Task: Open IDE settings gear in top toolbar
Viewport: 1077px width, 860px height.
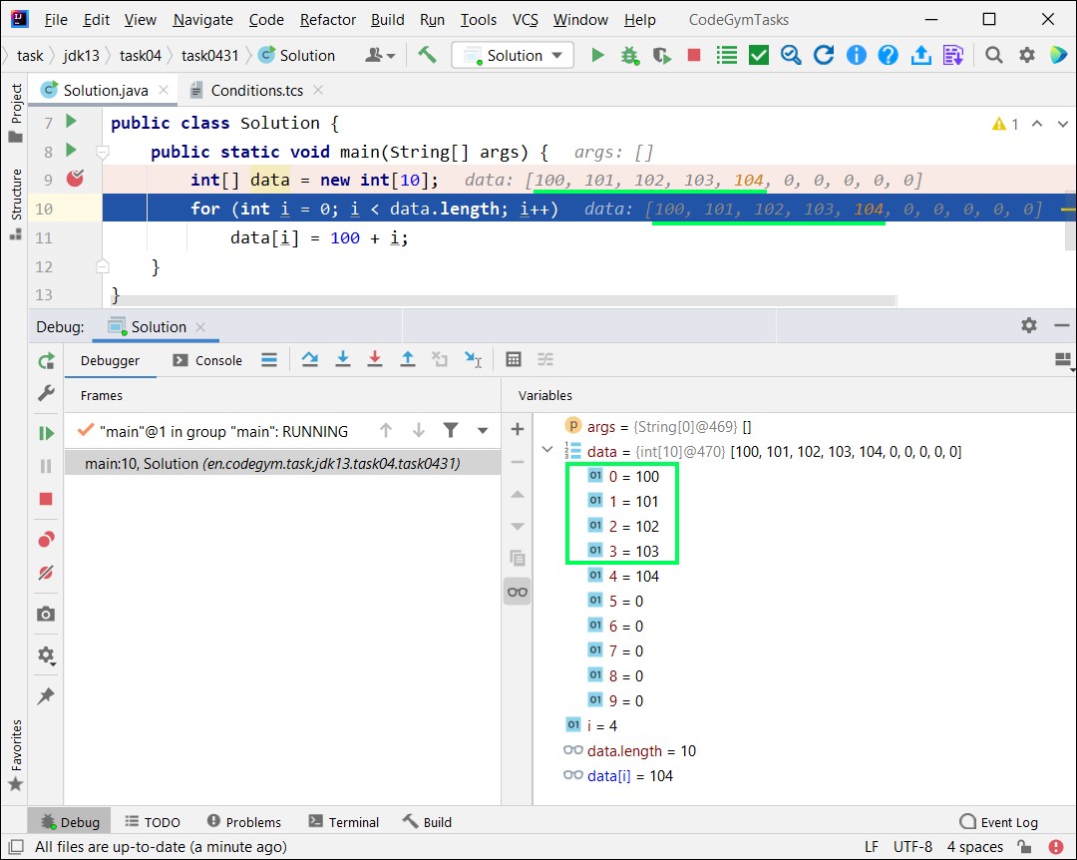Action: 1026,55
